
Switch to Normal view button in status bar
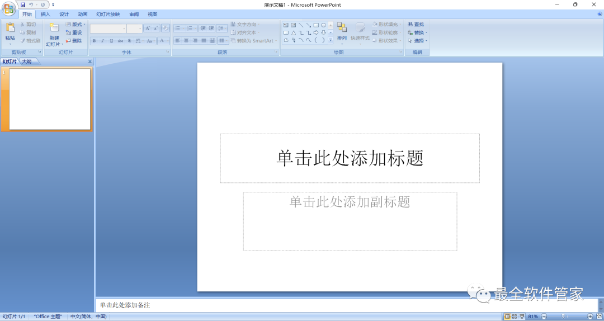[507, 317]
